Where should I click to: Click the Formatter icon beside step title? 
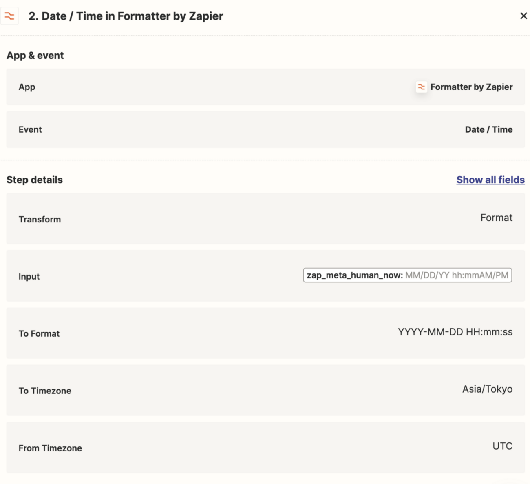coord(9,16)
